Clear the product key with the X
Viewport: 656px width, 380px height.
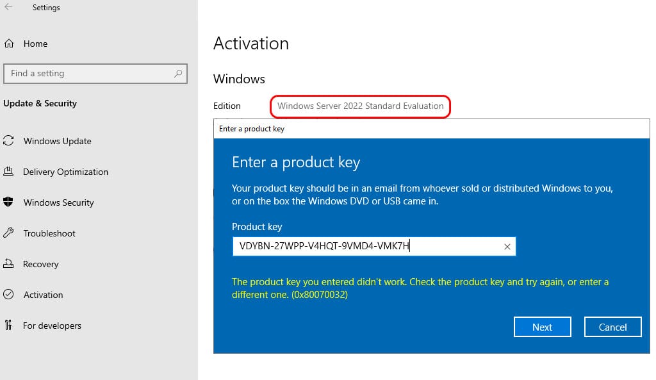tap(507, 247)
